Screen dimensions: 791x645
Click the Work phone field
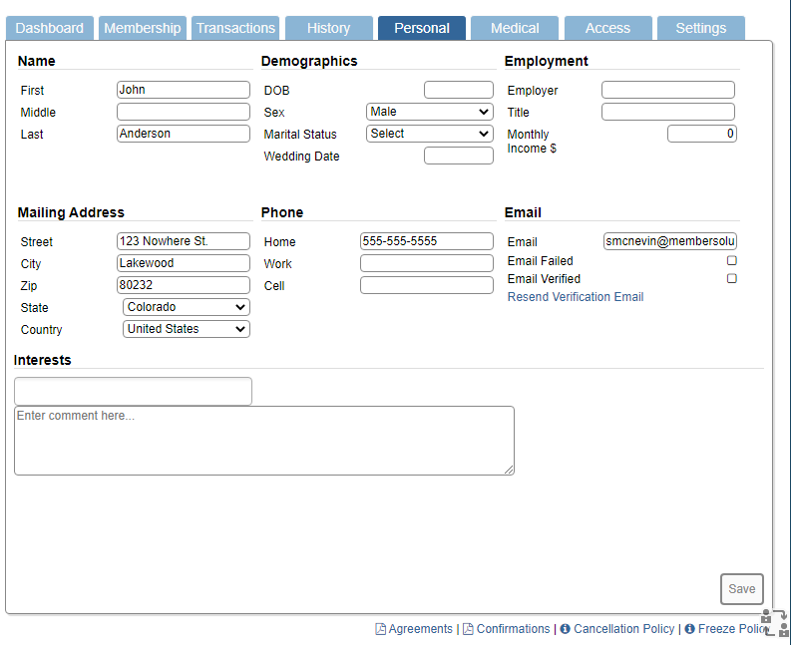(x=427, y=263)
